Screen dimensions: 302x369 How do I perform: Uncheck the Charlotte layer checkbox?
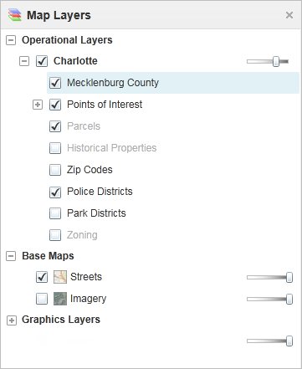point(42,61)
